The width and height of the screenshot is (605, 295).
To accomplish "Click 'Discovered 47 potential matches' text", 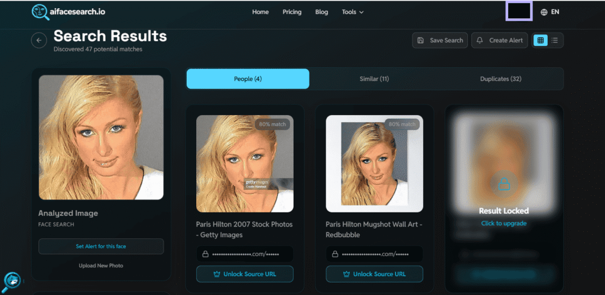I will pyautogui.click(x=98, y=50).
